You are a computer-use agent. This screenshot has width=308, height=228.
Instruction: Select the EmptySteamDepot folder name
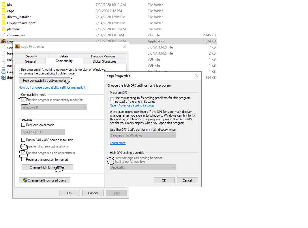coord(21,23)
